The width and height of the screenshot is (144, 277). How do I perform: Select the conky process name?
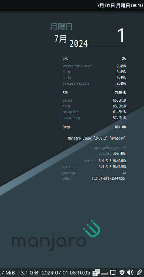click(67, 78)
